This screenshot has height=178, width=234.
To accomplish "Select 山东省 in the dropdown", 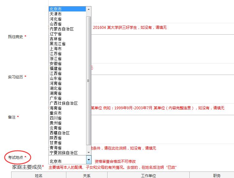I will tap(56, 78).
